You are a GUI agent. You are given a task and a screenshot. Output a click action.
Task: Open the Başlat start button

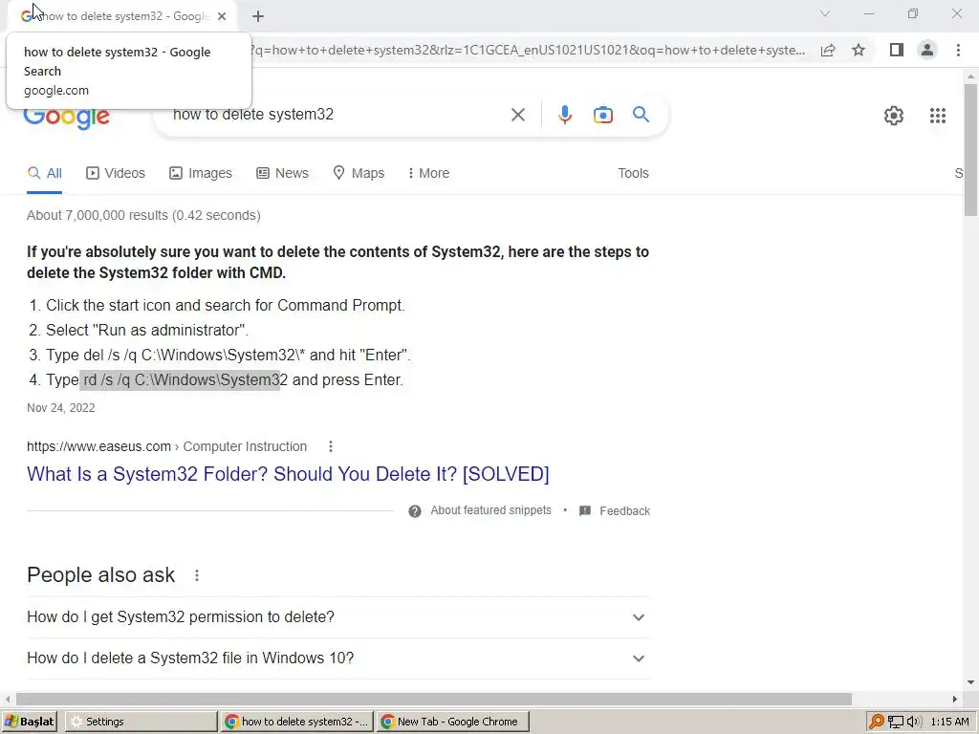pyautogui.click(x=29, y=721)
